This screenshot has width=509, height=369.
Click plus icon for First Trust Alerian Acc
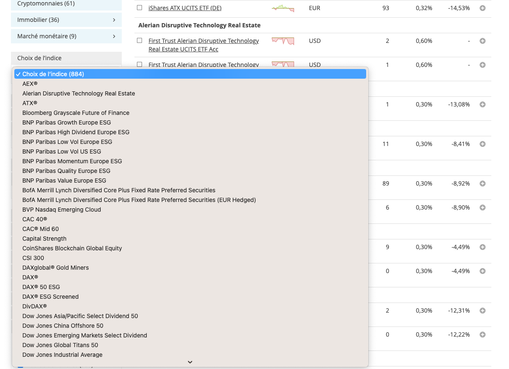tap(482, 41)
